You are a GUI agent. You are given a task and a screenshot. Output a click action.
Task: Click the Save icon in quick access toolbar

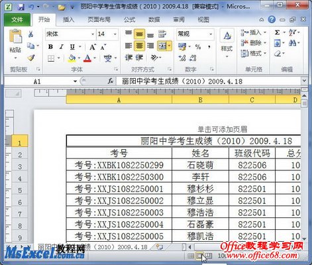[21, 7]
